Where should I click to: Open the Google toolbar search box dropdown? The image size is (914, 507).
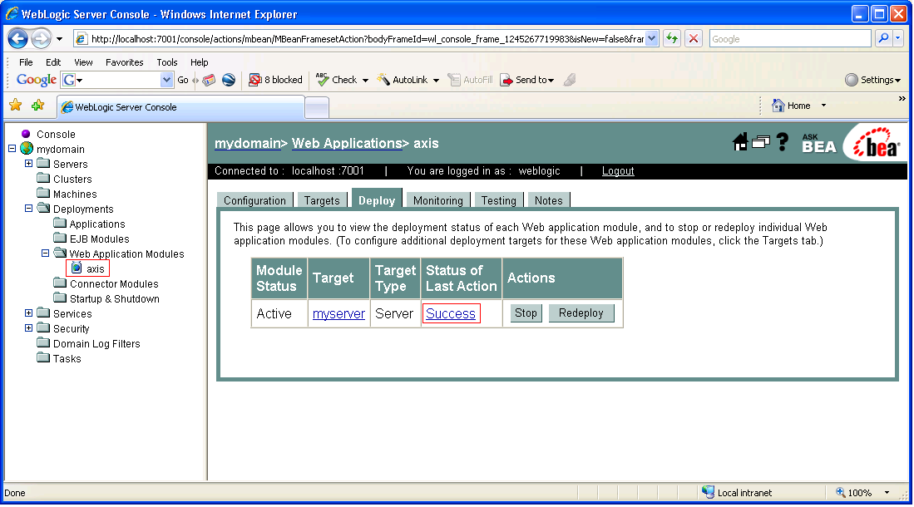(166, 80)
